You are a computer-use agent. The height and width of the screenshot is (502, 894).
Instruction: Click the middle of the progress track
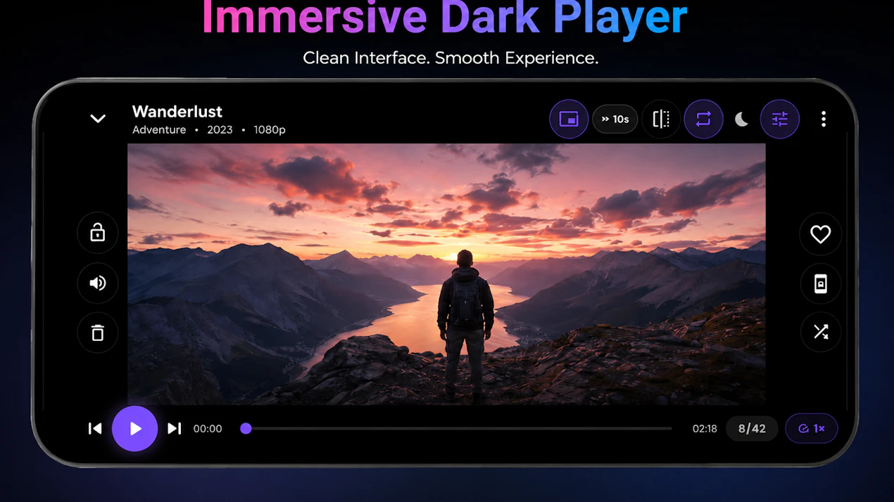pyautogui.click(x=458, y=428)
